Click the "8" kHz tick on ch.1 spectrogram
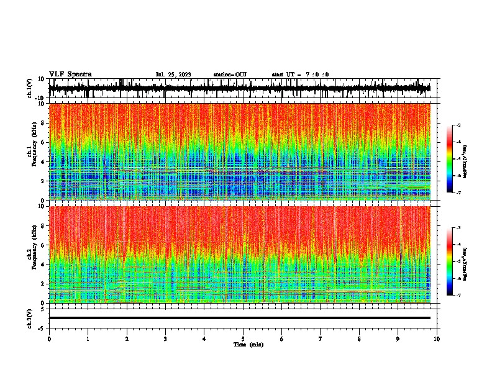 click(x=43, y=123)
